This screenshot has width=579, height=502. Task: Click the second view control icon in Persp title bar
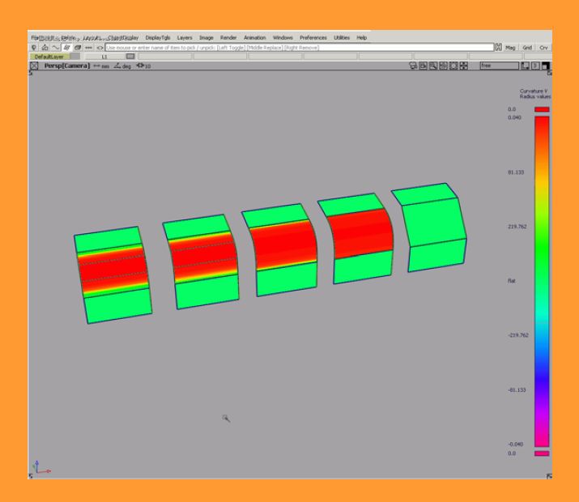click(424, 66)
